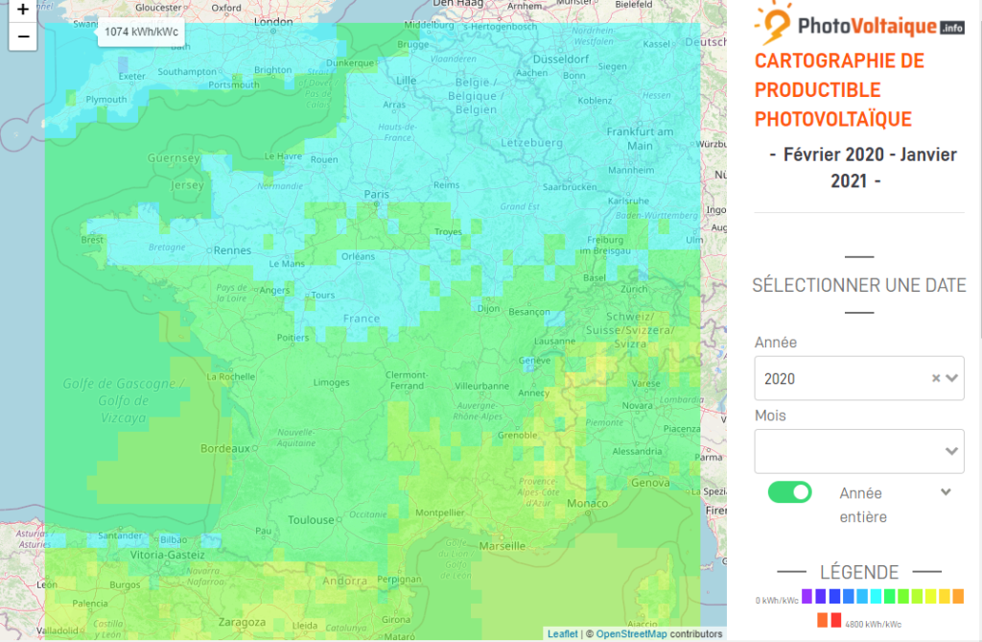Viewport: 982px width, 642px height.
Task: Click Bordeaux on the map
Action: pos(224,448)
